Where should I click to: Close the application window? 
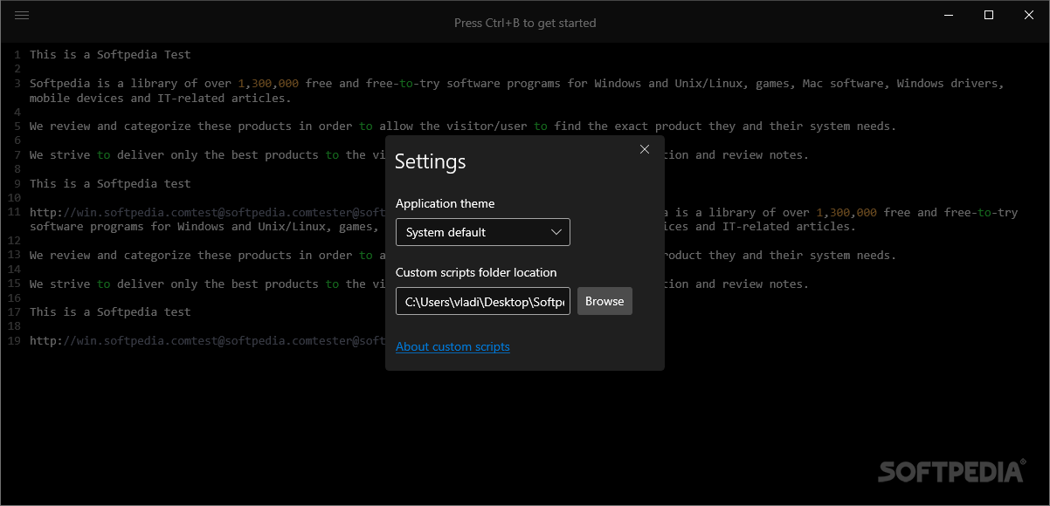tap(1029, 15)
